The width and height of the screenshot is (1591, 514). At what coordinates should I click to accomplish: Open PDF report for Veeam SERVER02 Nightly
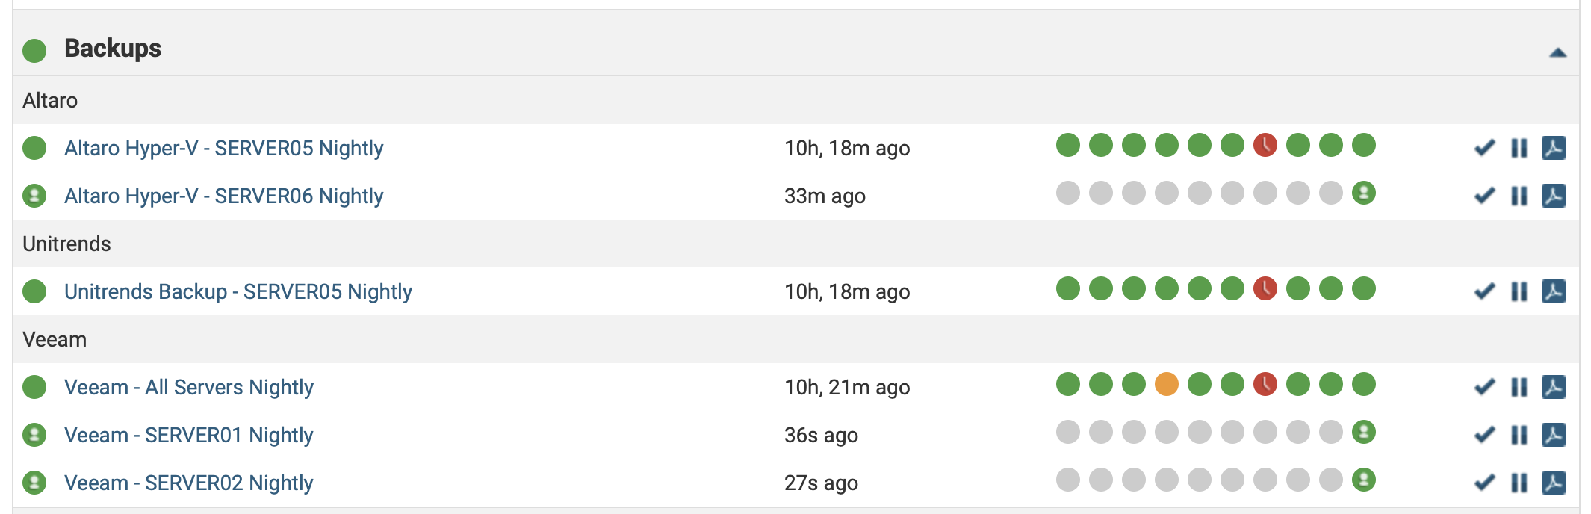[x=1553, y=483]
